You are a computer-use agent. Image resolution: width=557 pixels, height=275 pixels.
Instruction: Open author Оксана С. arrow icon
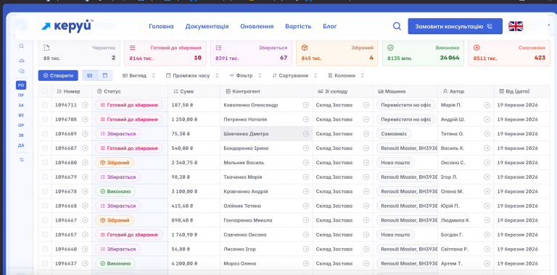[x=487, y=163]
